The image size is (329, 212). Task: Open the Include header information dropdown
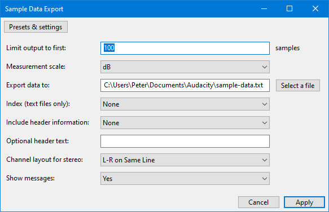[x=185, y=123]
